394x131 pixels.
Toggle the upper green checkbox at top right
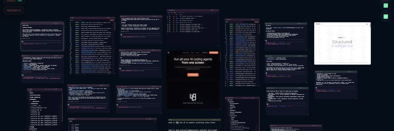[x=386, y=6]
